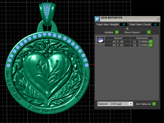Click the gem count cell showing 22
Screen dimensions: 164x123
(135, 45)
